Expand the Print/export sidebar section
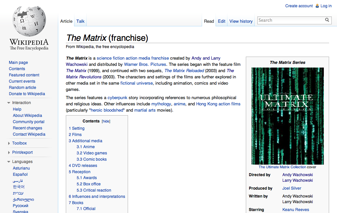 point(9,152)
